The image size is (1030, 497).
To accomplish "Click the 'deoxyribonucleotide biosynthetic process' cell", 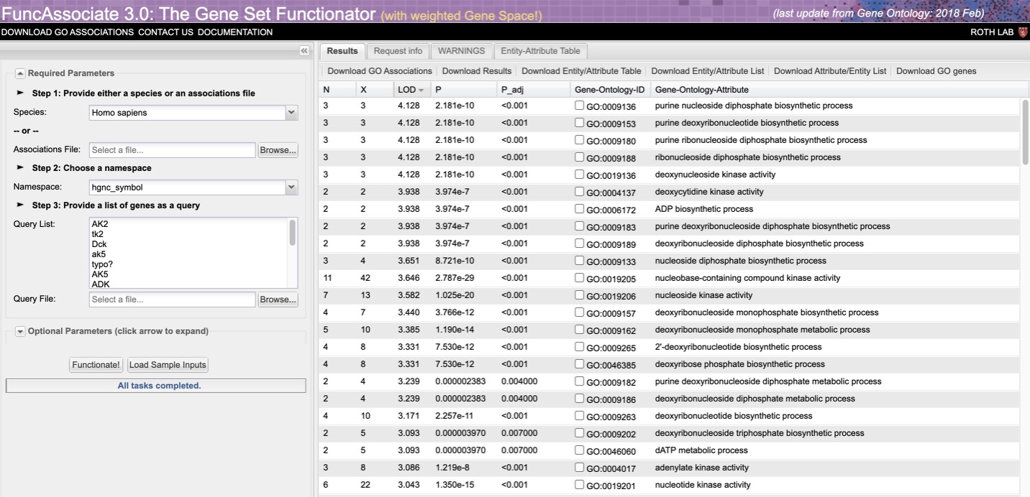I will (x=734, y=416).
